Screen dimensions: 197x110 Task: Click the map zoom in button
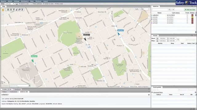click(3, 14)
